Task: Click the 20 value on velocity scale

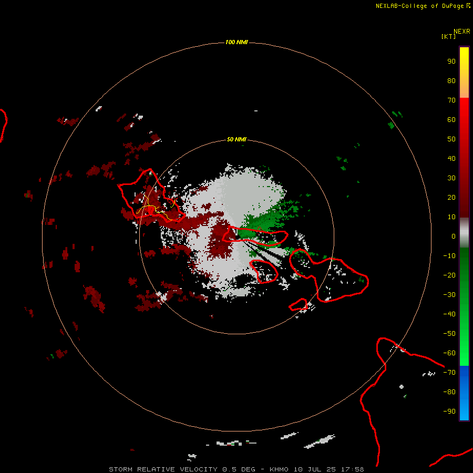Action: (x=451, y=197)
